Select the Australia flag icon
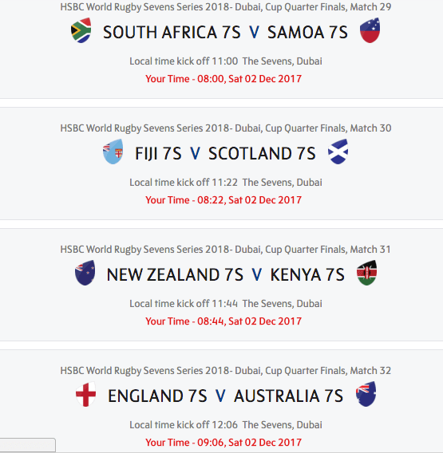This screenshot has height=453, width=443. 366,394
